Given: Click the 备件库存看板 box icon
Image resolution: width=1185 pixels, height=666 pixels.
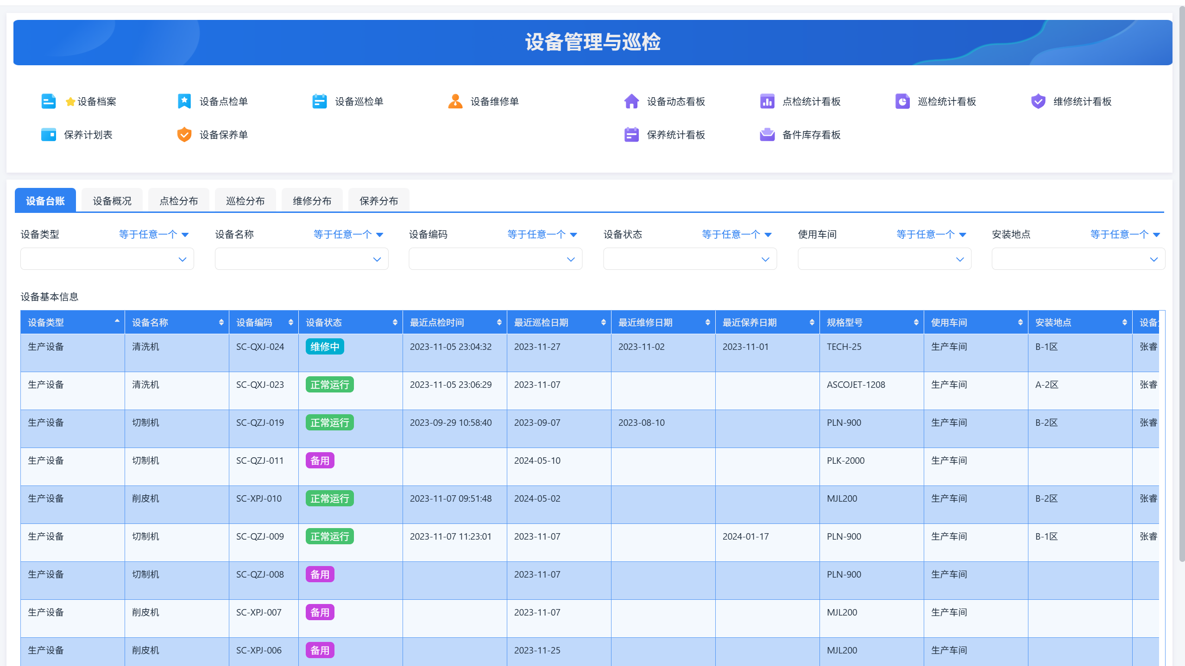Looking at the screenshot, I should coord(767,135).
